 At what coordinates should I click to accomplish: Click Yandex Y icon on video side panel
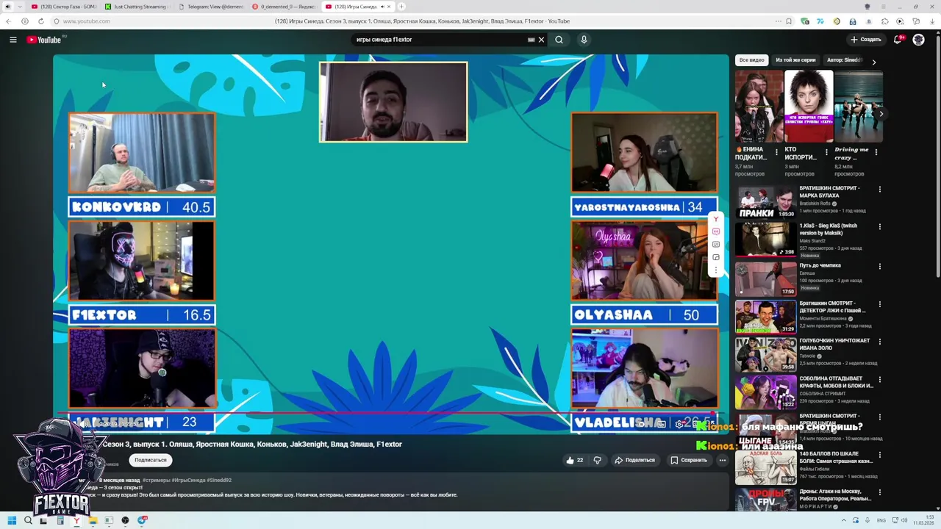coord(716,219)
